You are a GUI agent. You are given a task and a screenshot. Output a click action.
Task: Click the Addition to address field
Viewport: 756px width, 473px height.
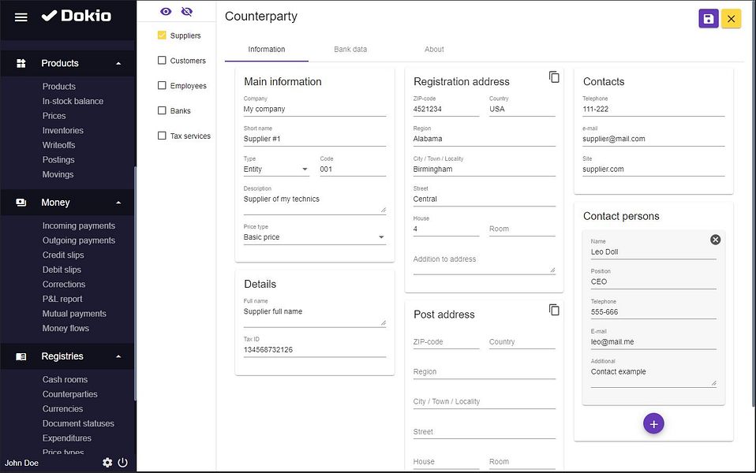click(484, 263)
